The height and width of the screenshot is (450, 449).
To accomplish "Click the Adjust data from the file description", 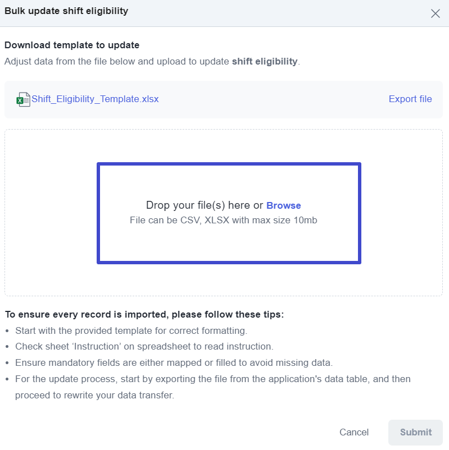I will click(x=152, y=61).
